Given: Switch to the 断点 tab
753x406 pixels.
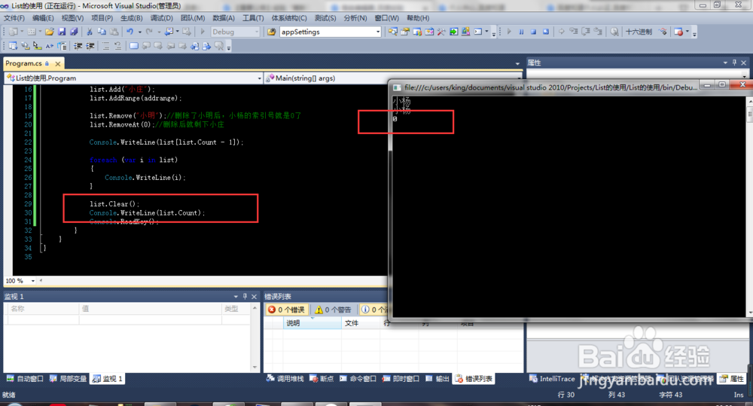Looking at the screenshot, I should coord(322,379).
